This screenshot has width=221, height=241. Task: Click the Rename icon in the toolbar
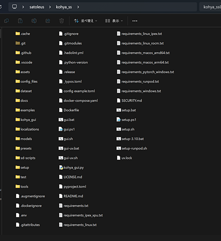click(x=34, y=21)
